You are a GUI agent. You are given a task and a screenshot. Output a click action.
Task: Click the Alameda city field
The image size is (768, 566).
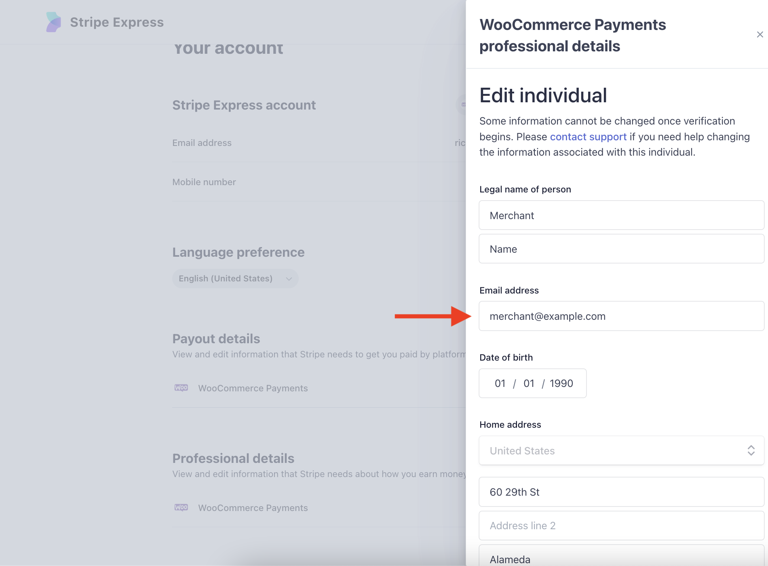[621, 559]
